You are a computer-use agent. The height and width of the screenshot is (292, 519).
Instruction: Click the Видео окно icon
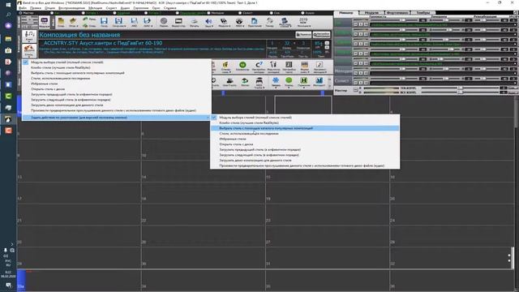click(178, 23)
